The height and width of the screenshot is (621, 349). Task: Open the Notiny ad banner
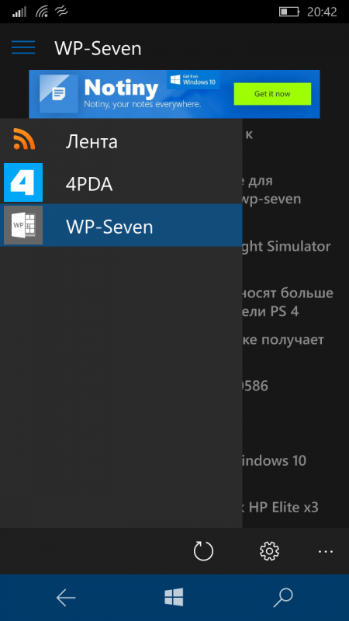(174, 94)
